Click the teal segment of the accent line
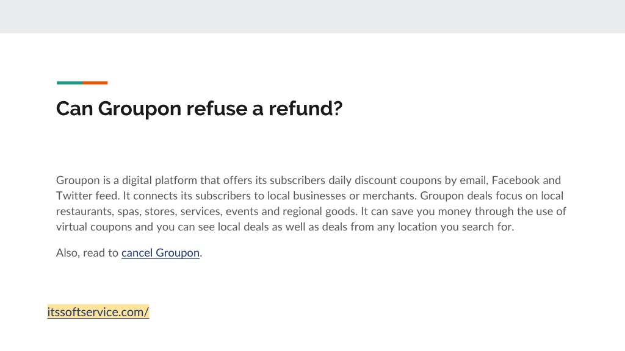 [70, 83]
